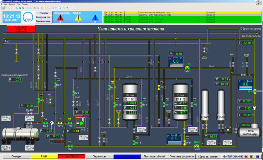Click the Тренды button
Viewport: 263px width, 160px height.
[44, 13]
